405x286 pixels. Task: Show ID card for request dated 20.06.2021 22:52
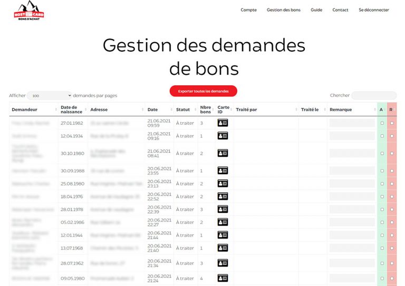[223, 196]
